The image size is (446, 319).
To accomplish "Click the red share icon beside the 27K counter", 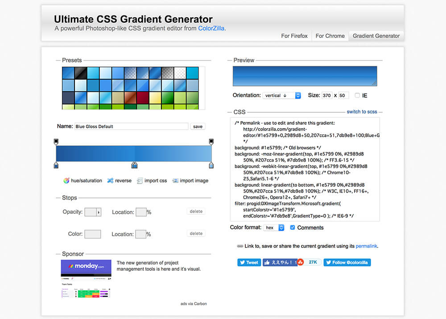I will click(300, 262).
